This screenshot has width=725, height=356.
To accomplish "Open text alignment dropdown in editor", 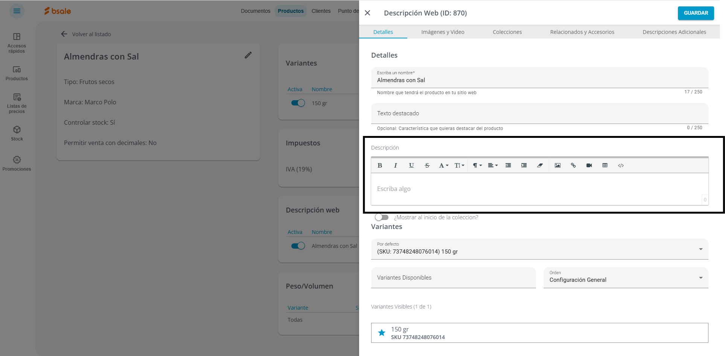I will tap(493, 165).
